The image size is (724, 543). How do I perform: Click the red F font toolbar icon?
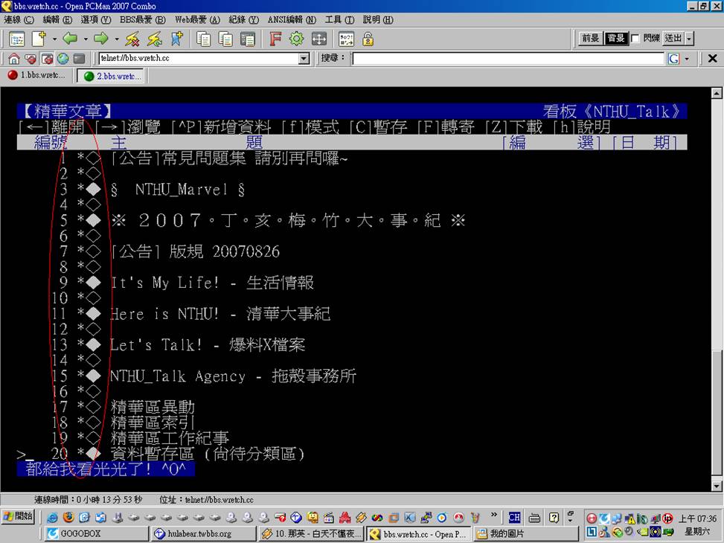(x=275, y=39)
